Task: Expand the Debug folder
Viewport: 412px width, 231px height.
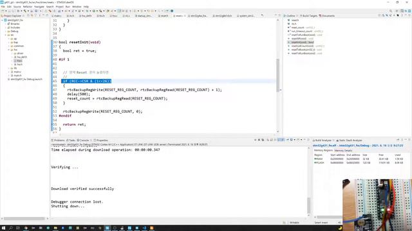Action: click(x=6, y=31)
